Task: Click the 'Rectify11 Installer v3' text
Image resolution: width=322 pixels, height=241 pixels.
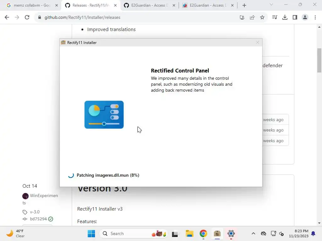Action: [100, 209]
